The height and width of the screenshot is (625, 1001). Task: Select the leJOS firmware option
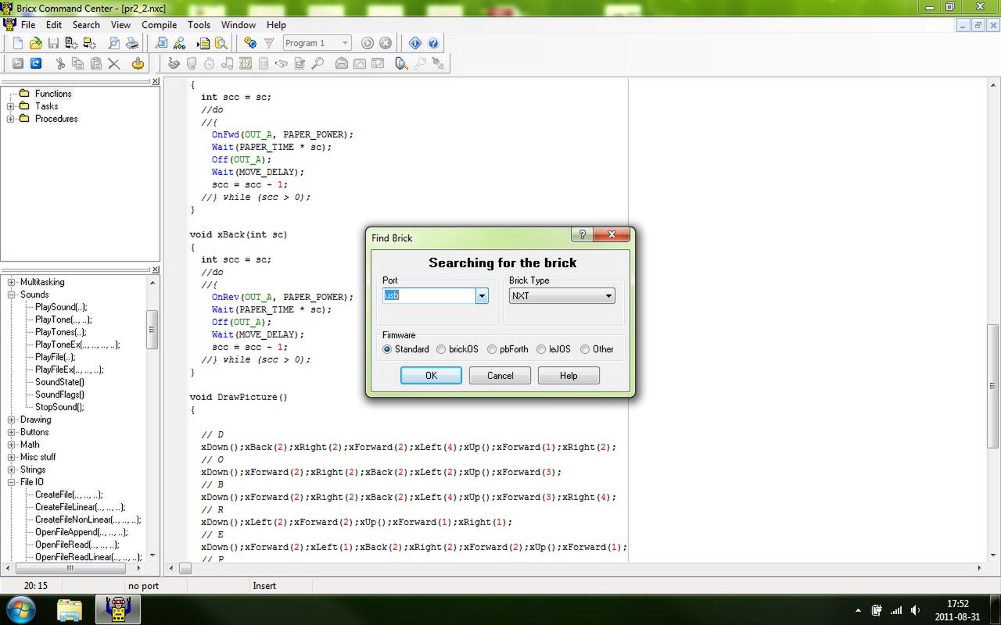[x=541, y=349]
